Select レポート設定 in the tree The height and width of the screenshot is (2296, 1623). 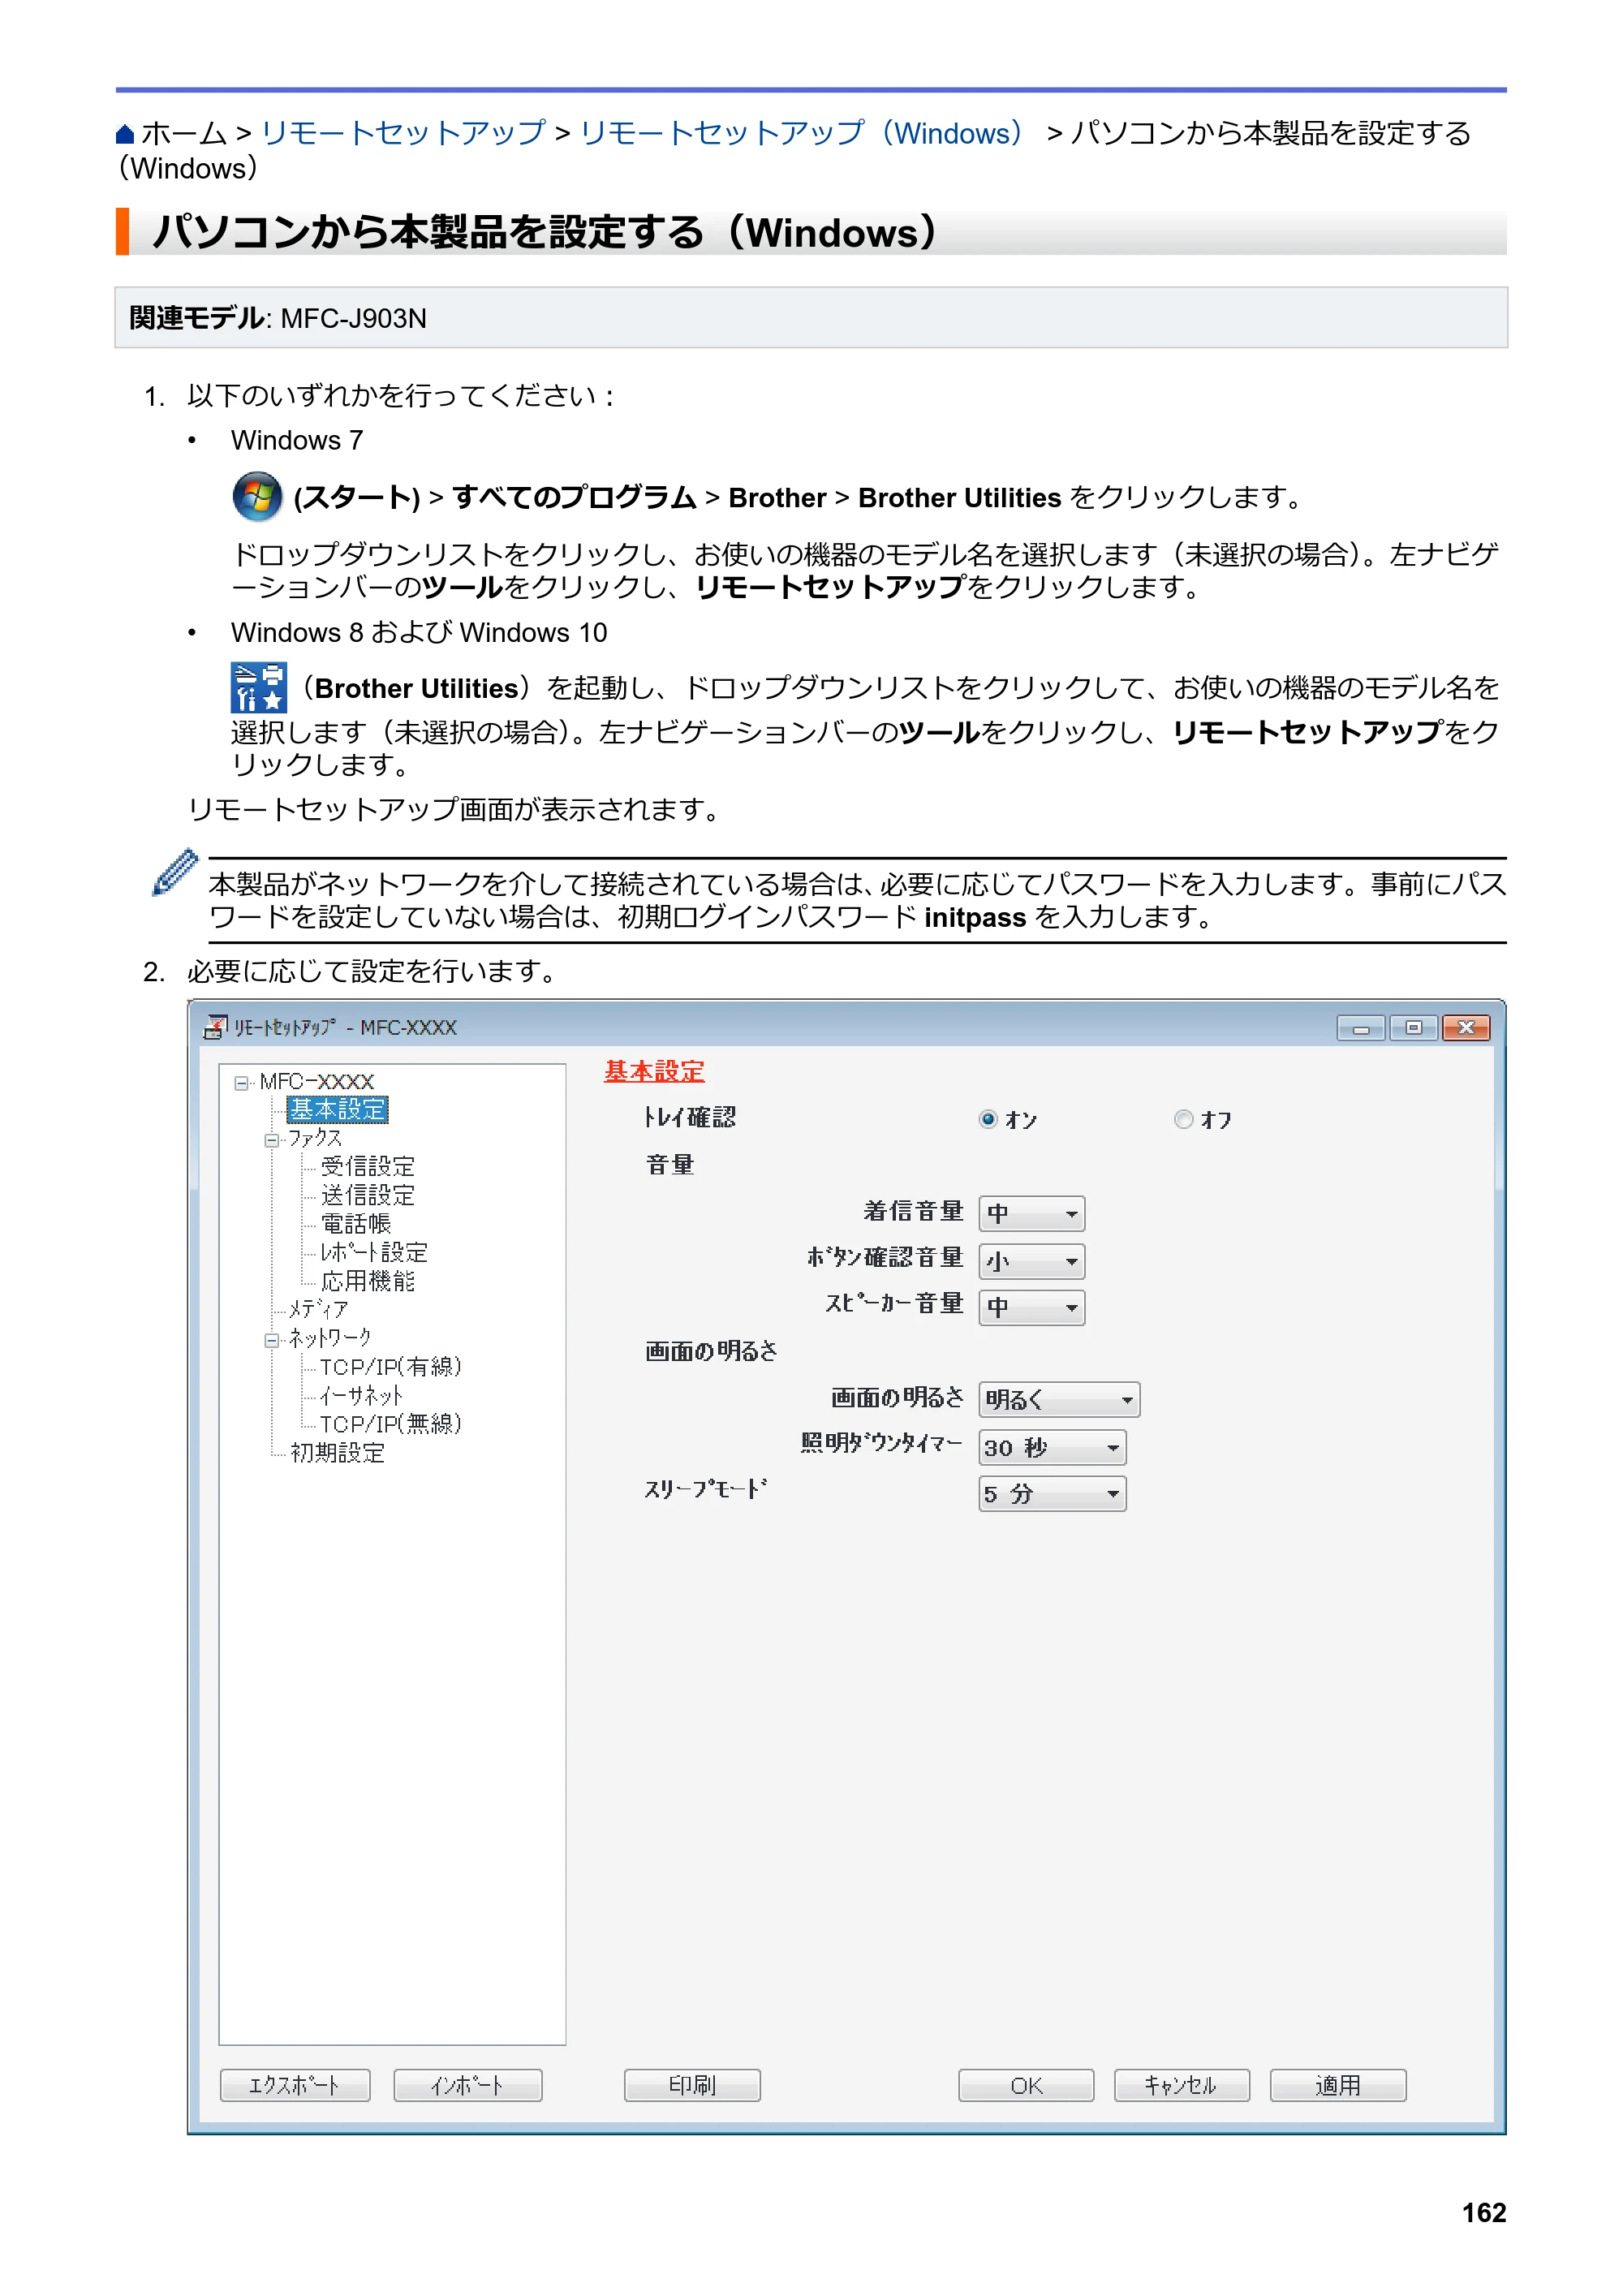point(373,1252)
